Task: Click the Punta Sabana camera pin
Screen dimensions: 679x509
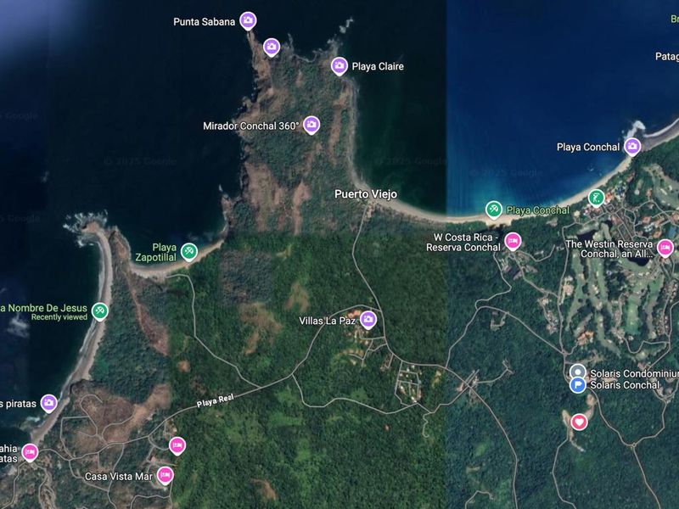Action: coord(248,20)
